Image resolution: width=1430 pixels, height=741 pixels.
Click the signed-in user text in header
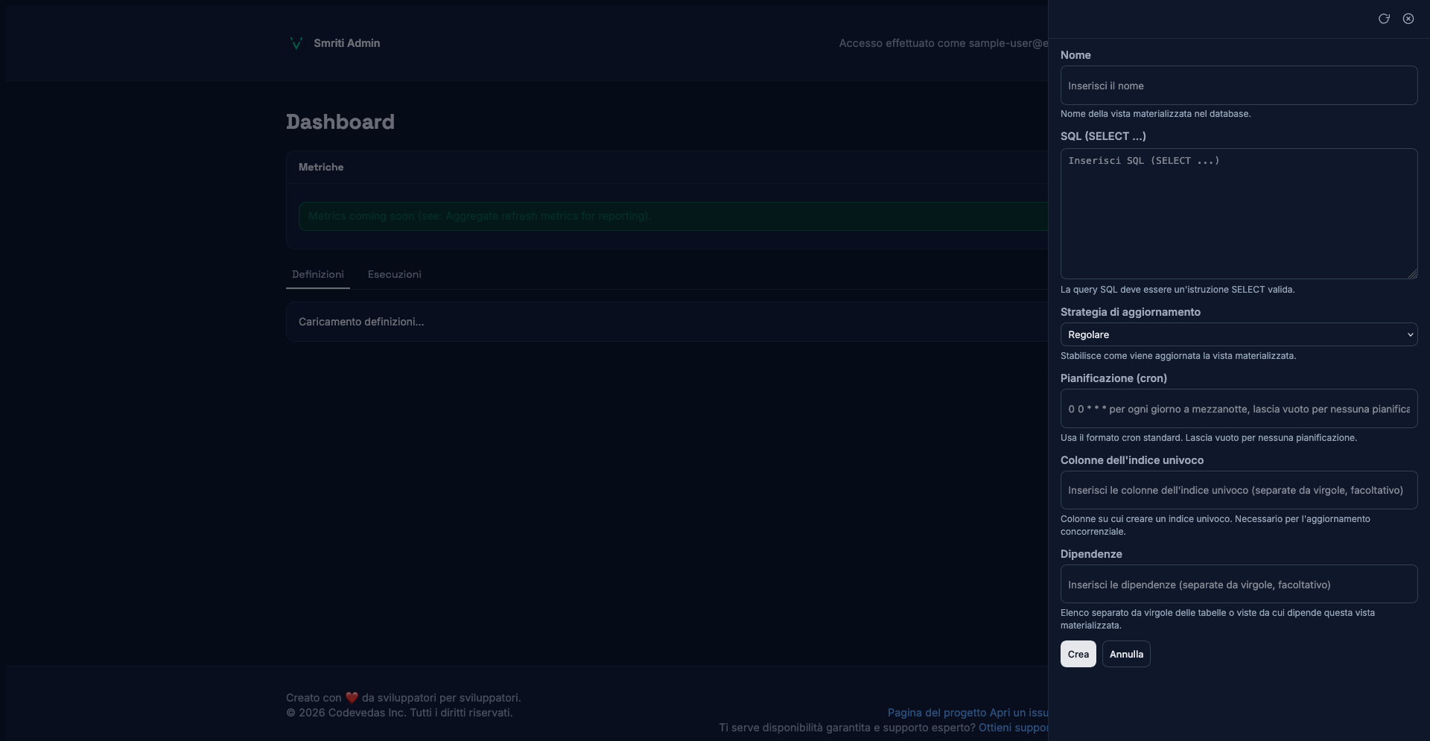point(943,43)
